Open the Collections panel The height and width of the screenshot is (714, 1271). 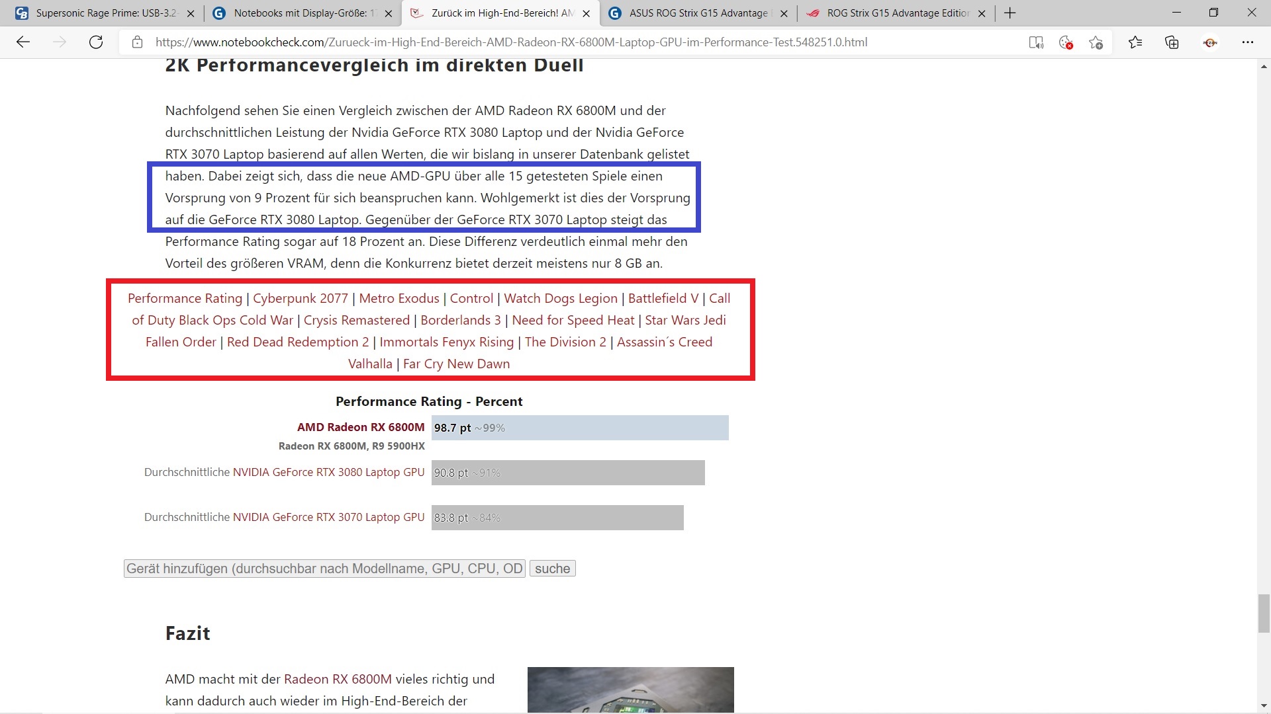(x=1172, y=42)
